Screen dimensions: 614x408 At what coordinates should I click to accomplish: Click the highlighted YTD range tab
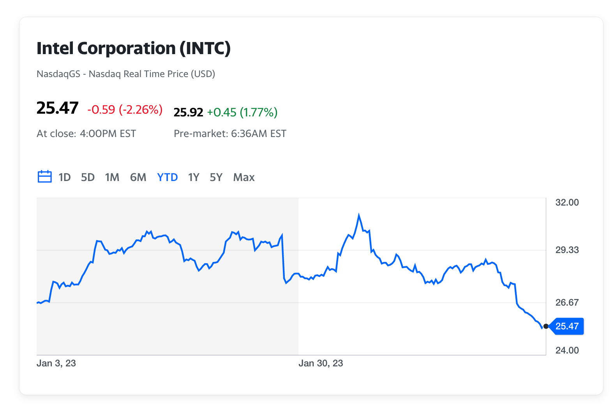point(167,178)
